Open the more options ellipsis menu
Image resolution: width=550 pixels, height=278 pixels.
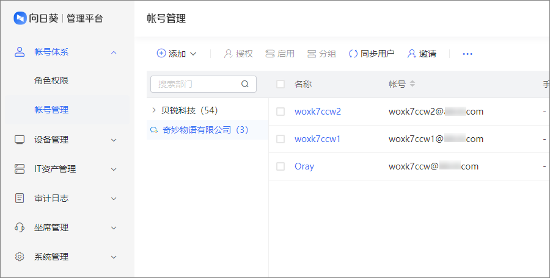(x=468, y=54)
